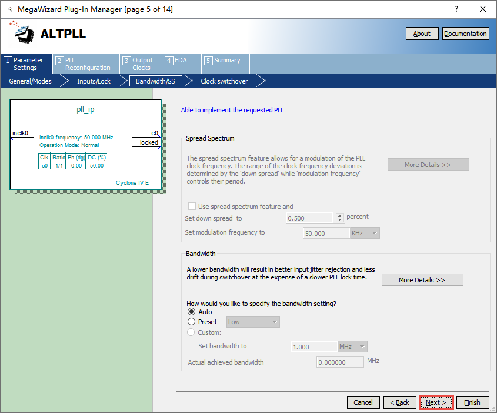Click the inclk0 input port label
Screen dimensions: 497x413
click(20, 133)
